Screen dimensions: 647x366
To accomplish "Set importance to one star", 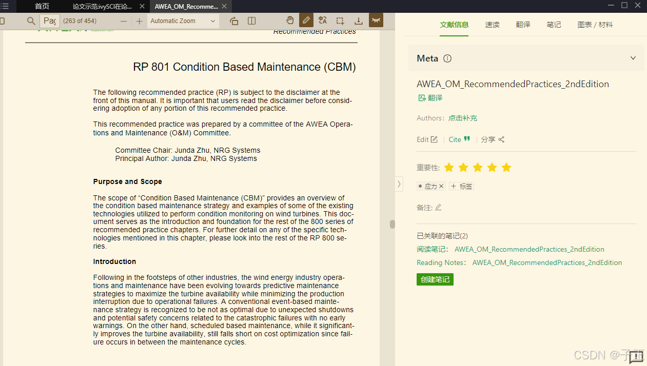I will point(449,168).
